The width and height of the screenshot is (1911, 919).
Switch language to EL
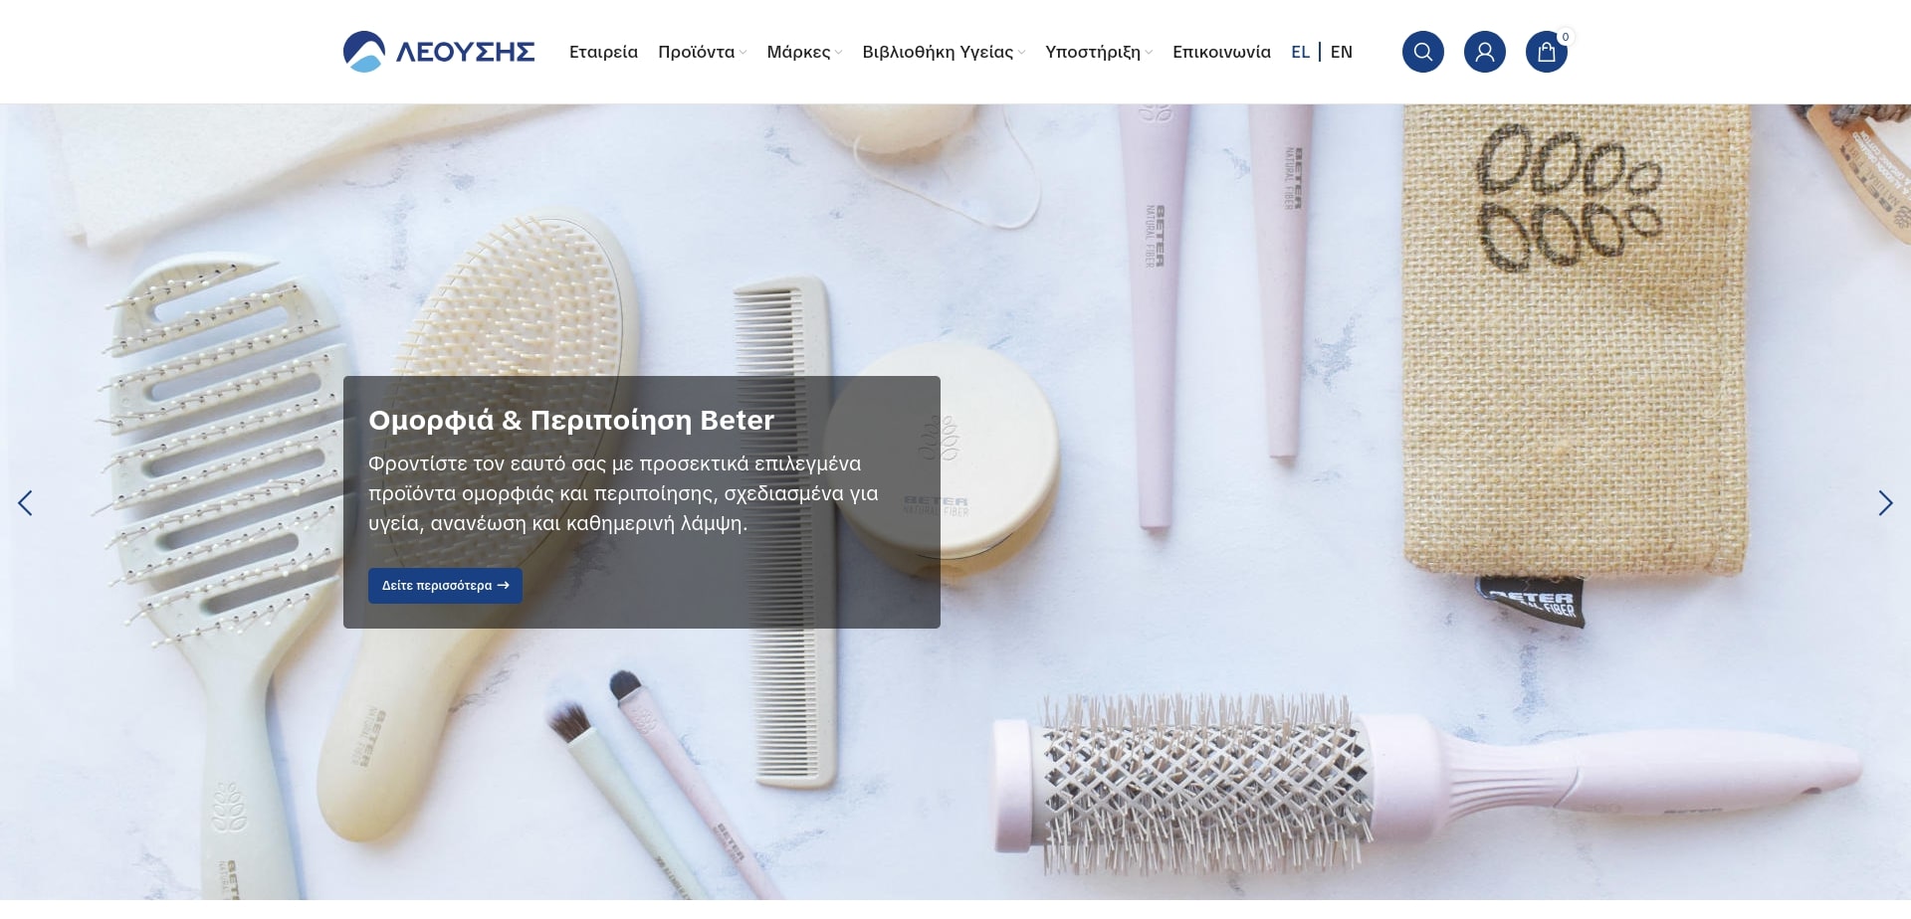1300,52
